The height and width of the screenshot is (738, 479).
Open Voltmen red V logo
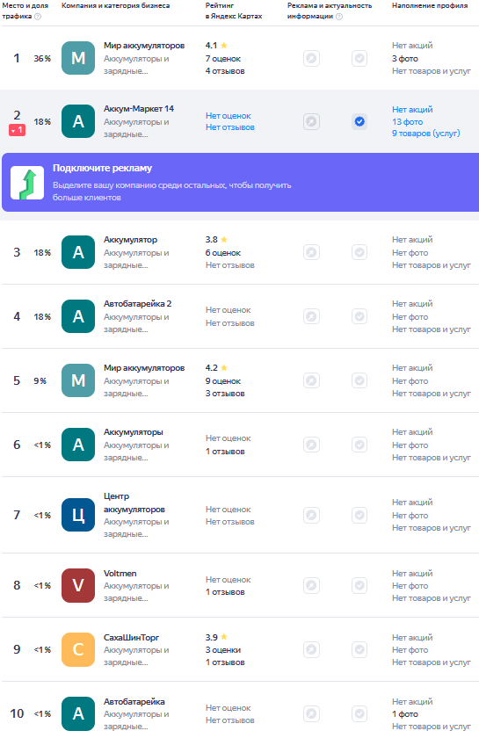[x=78, y=585]
